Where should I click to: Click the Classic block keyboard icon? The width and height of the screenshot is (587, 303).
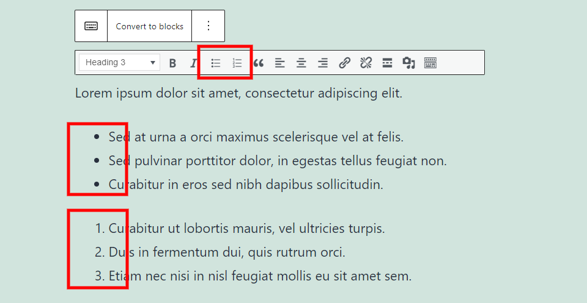coord(91,26)
